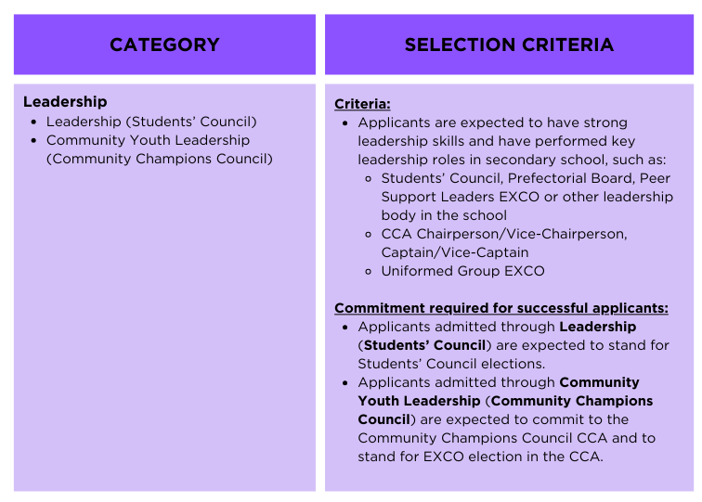
Task: Click the CCA Chairperson/Vice-Chairperson sub-bullet
Action: click(504, 234)
